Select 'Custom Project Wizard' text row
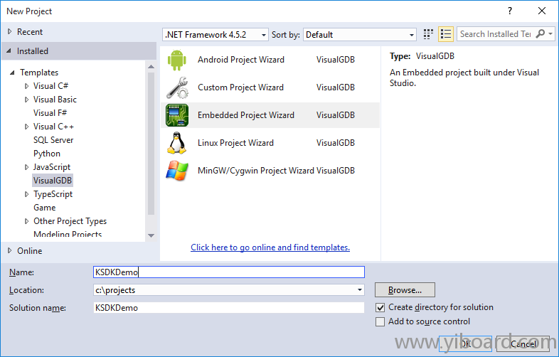Viewport: 559px width, 357px height. pyautogui.click(x=270, y=87)
